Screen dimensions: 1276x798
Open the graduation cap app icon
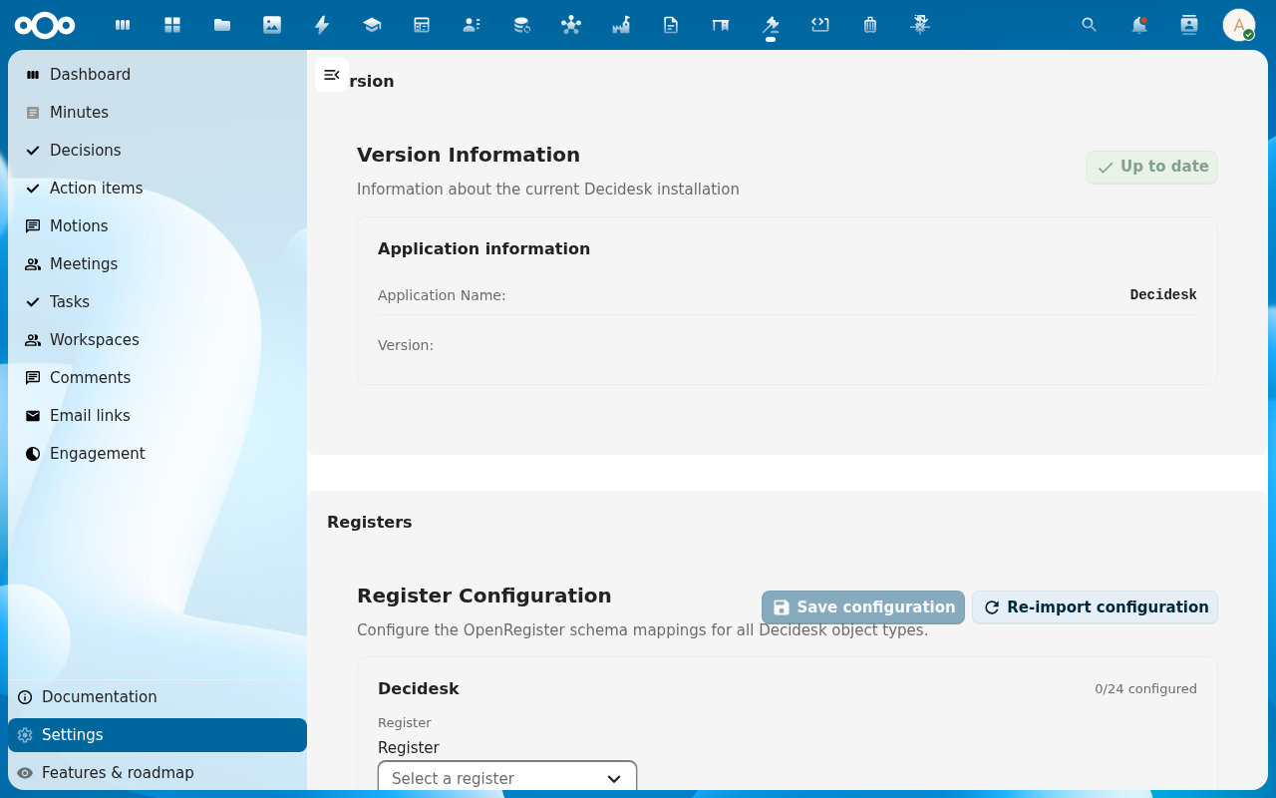tap(372, 25)
